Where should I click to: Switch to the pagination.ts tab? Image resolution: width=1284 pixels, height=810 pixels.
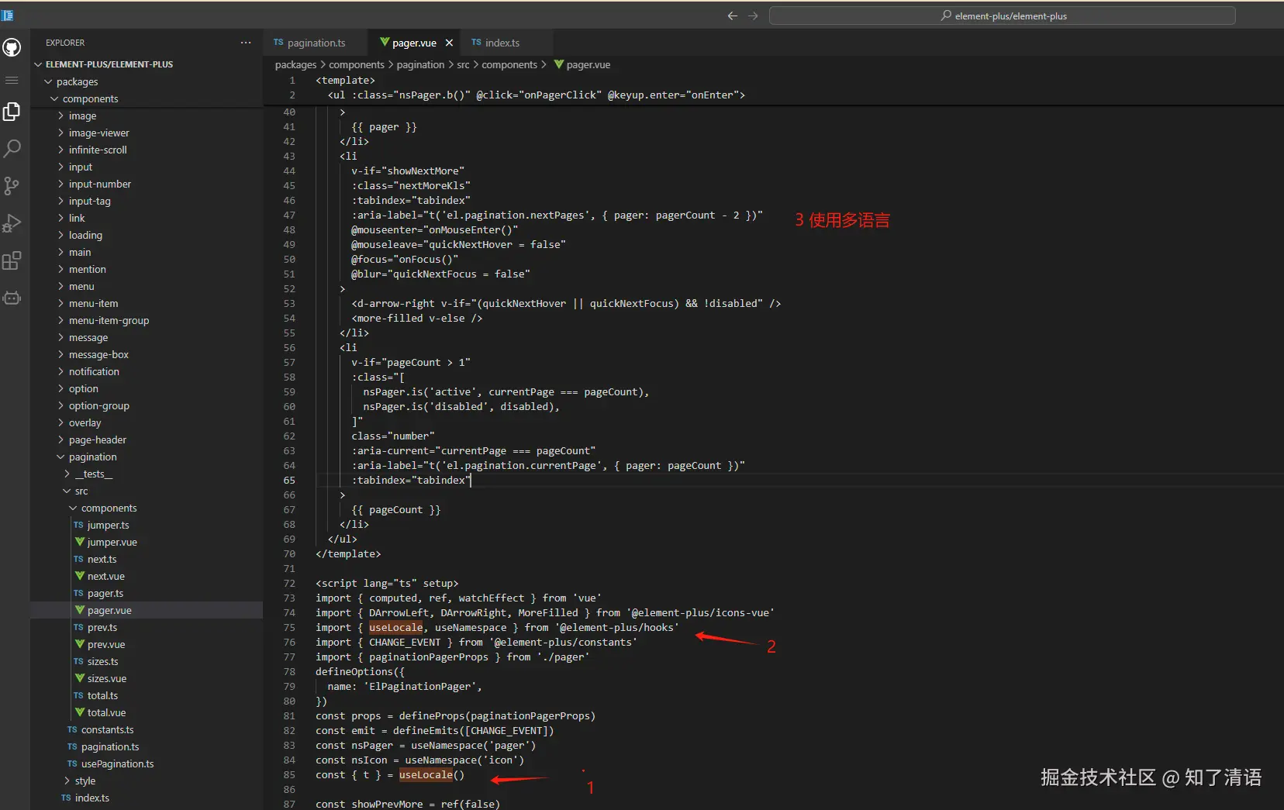(x=316, y=43)
